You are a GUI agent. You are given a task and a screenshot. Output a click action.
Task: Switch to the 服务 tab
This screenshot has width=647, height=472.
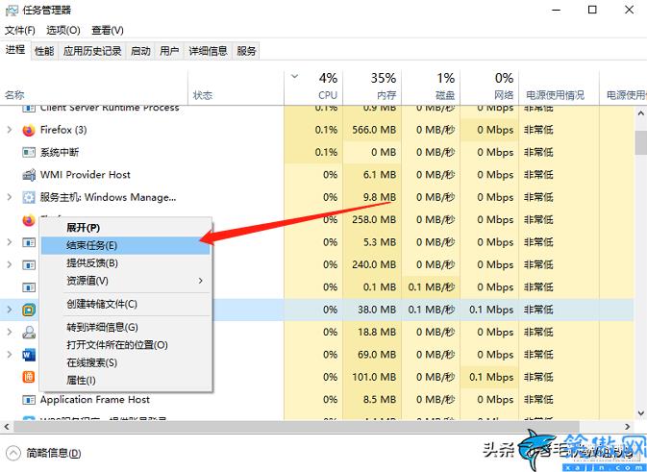click(x=247, y=51)
